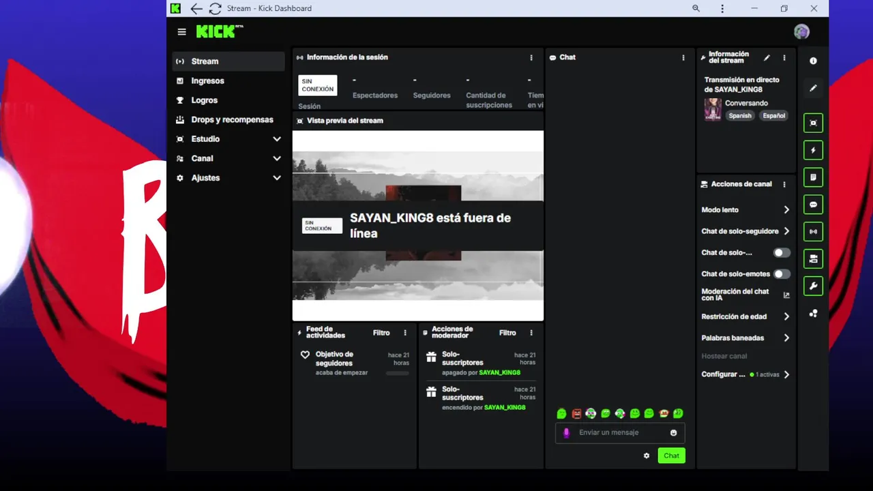Open the Moderación del chat con IA external link icon
Viewport: 873px width, 491px height.
coord(786,295)
